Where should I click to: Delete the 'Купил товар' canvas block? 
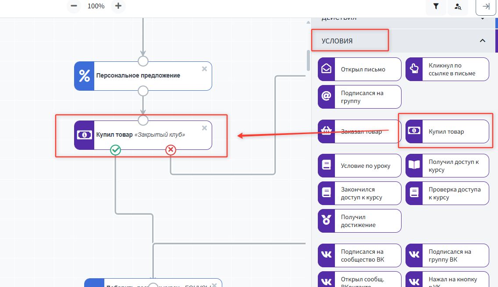tap(204, 128)
